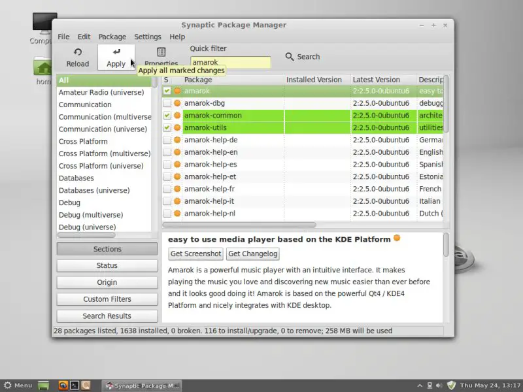Click the status icon for the amarok row
The width and height of the screenshot is (523, 392).
click(177, 91)
